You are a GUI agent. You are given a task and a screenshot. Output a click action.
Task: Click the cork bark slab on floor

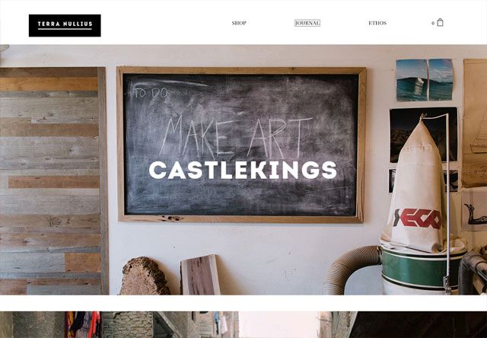coord(145,276)
